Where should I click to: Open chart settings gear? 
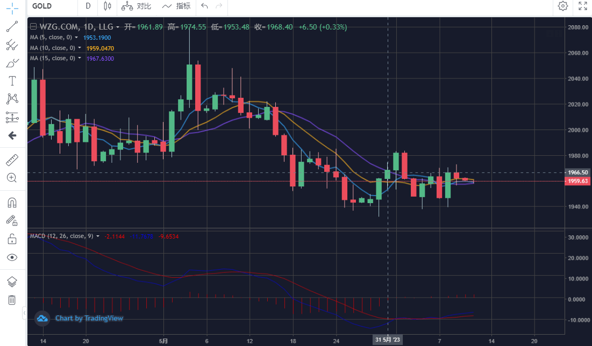pos(563,6)
